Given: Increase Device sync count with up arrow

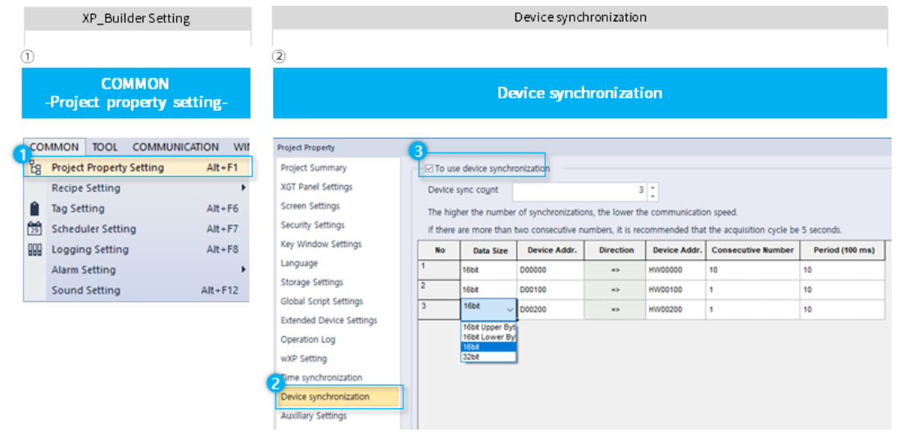Looking at the screenshot, I should tap(652, 187).
